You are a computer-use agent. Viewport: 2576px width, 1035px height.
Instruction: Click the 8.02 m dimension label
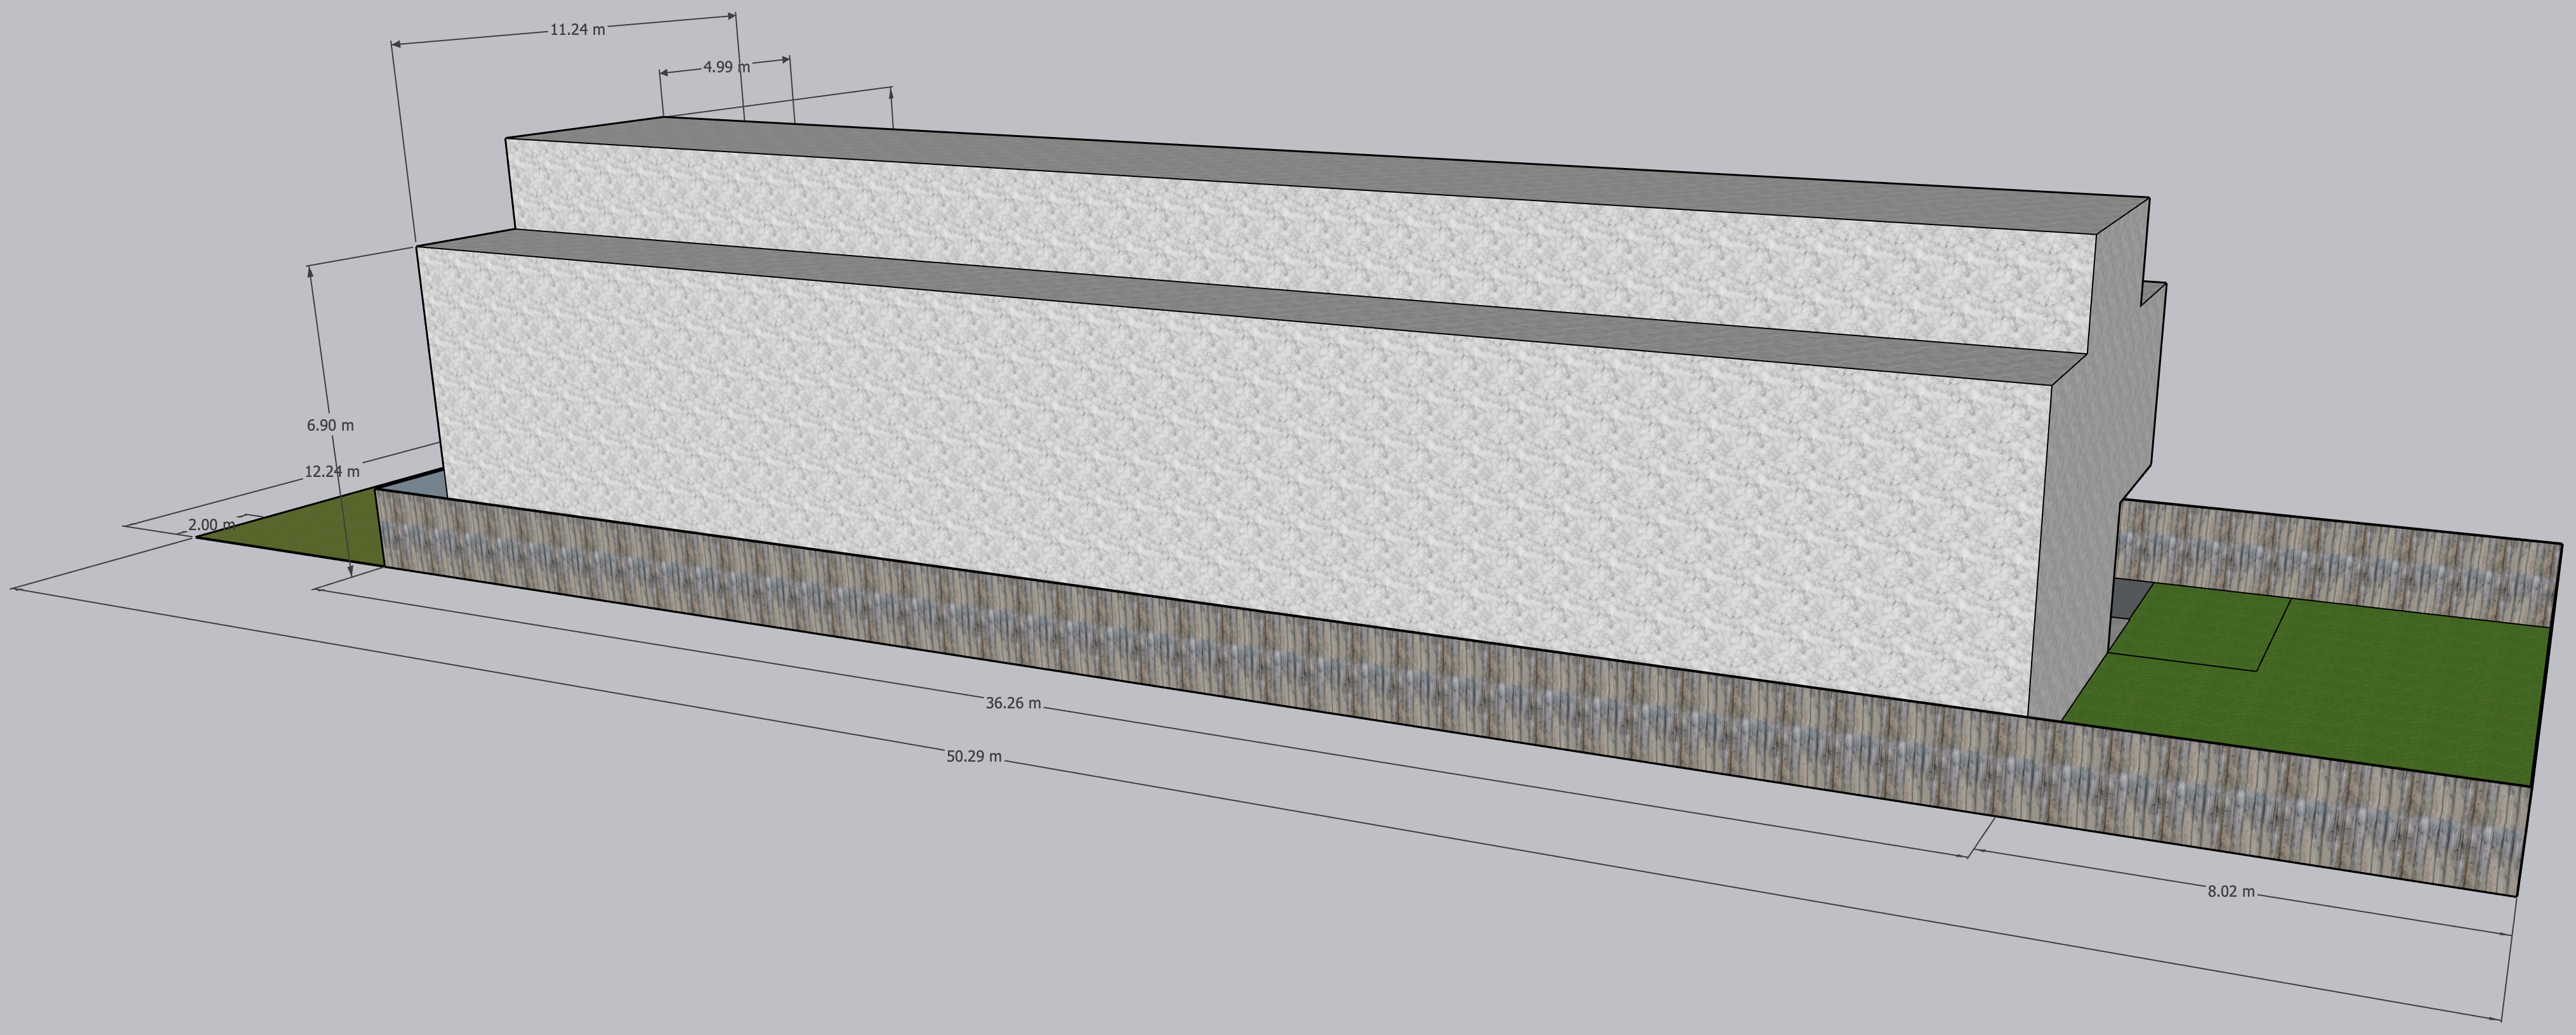pyautogui.click(x=2231, y=891)
